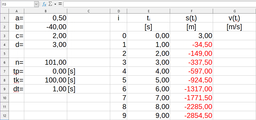Select the [m/s] unit cell
Image resolution: width=256 pixels, height=120 pixels.
pyautogui.click(x=234, y=27)
